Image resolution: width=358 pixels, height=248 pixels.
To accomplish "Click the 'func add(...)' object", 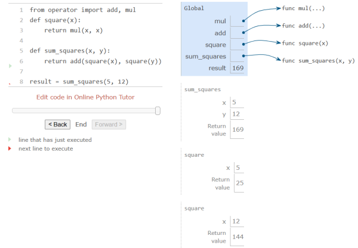I will point(303,26).
